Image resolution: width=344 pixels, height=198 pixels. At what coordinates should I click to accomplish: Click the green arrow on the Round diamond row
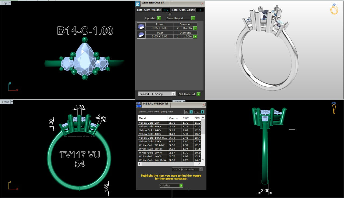[x=195, y=28]
